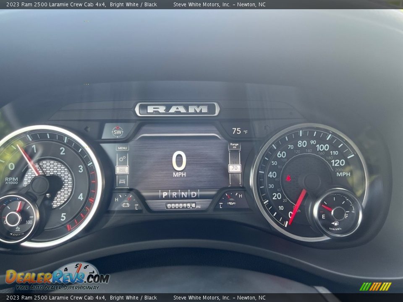Click the diesel fuel pump icon
This screenshot has height=302, width=403.
pos(335,224)
